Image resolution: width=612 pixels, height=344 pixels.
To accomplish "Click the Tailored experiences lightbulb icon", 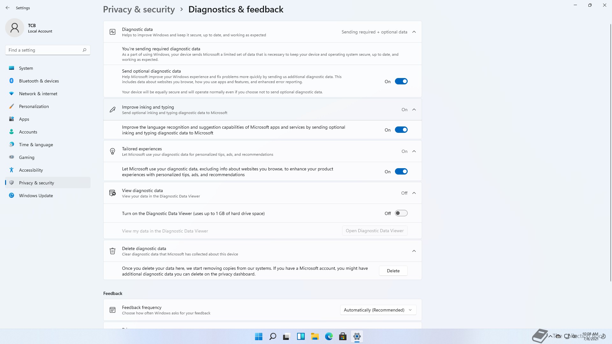I will (113, 151).
